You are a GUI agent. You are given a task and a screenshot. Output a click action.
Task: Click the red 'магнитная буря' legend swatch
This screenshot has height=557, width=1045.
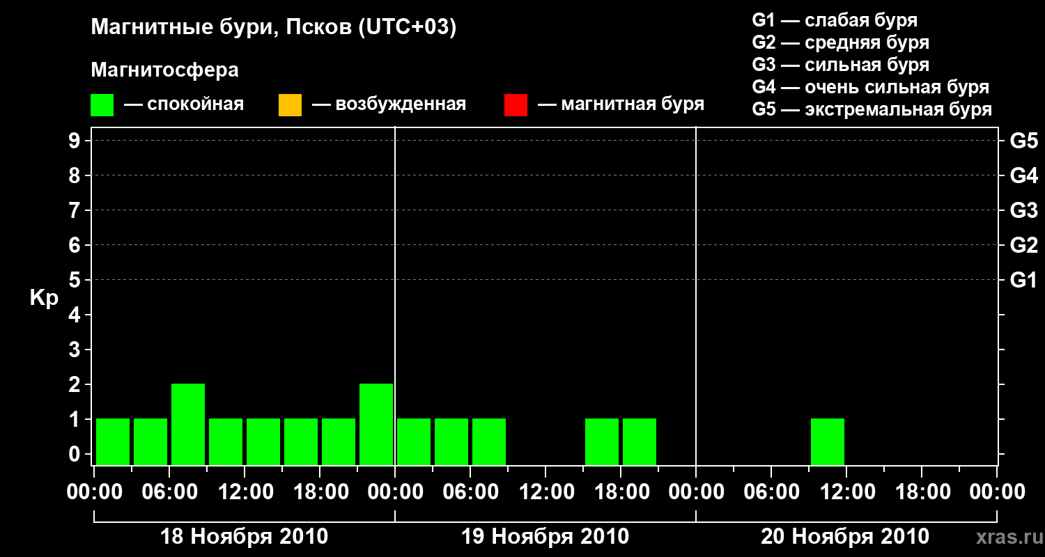pos(516,104)
